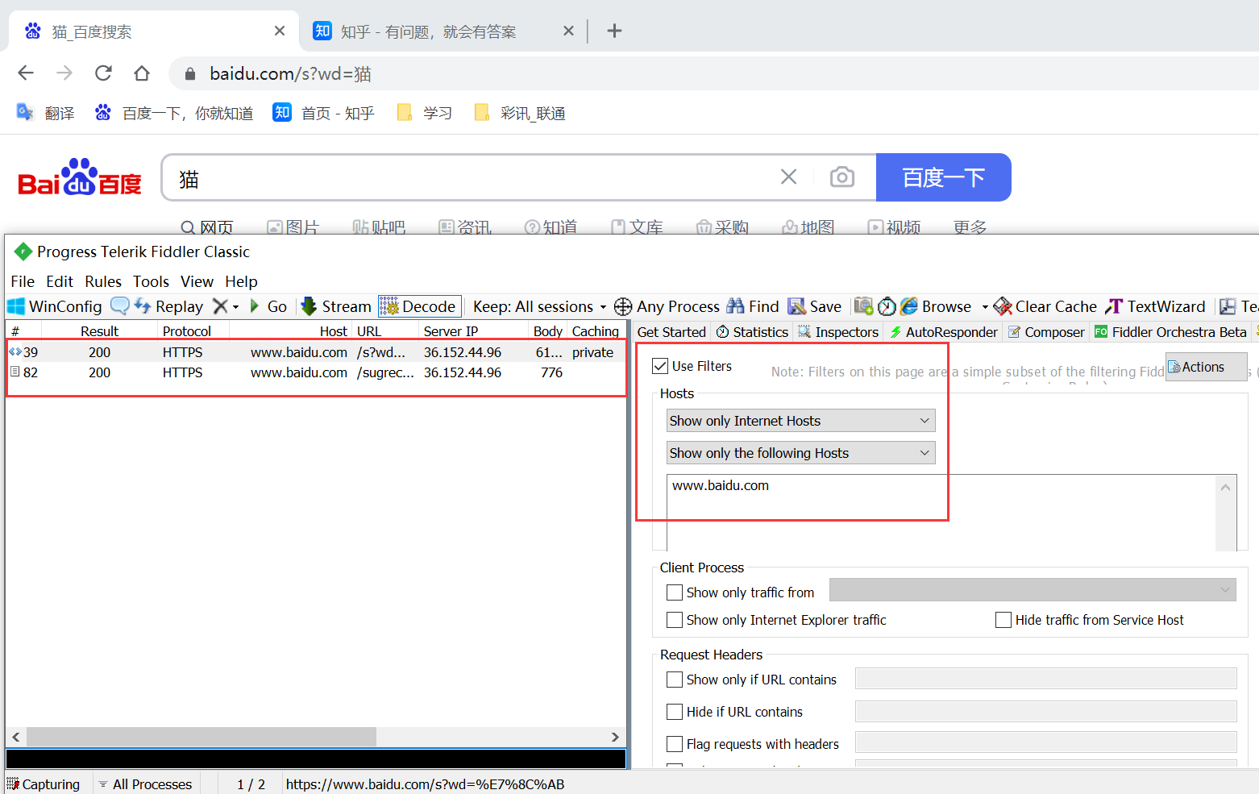The width and height of the screenshot is (1259, 794).
Task: Click the Baidu logo
Action: coord(80,177)
